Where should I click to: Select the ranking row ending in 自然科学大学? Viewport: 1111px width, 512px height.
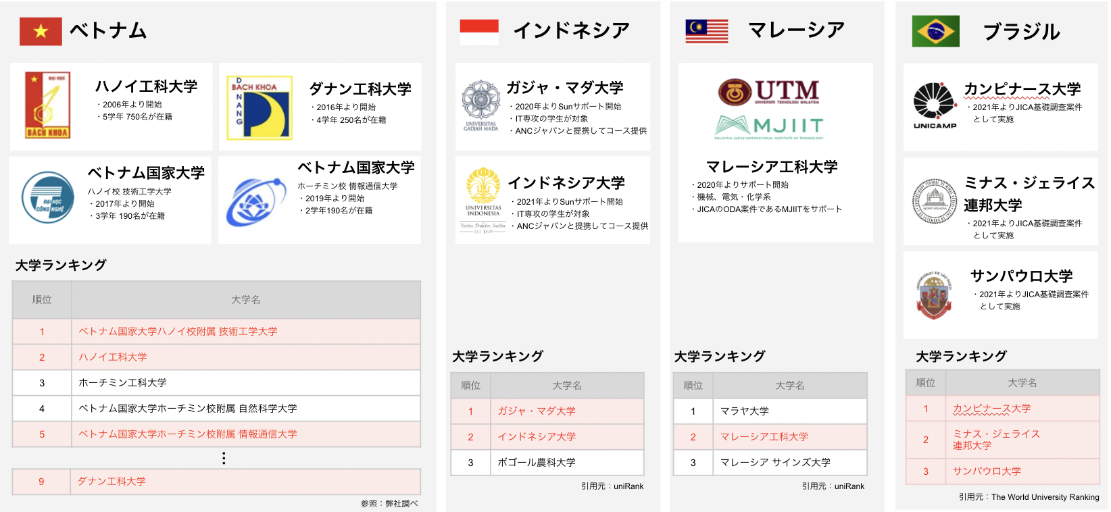[x=216, y=409]
